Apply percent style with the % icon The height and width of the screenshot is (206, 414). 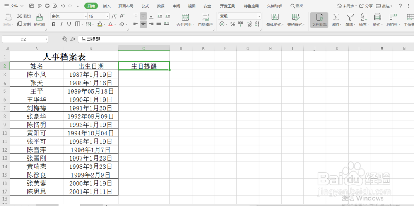click(x=233, y=24)
